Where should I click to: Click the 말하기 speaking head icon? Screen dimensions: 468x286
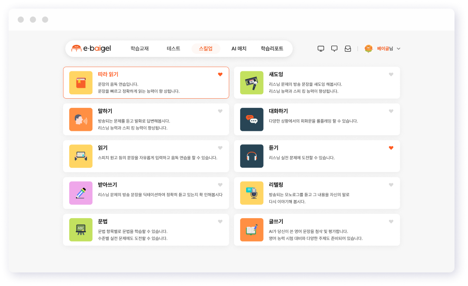(x=80, y=120)
